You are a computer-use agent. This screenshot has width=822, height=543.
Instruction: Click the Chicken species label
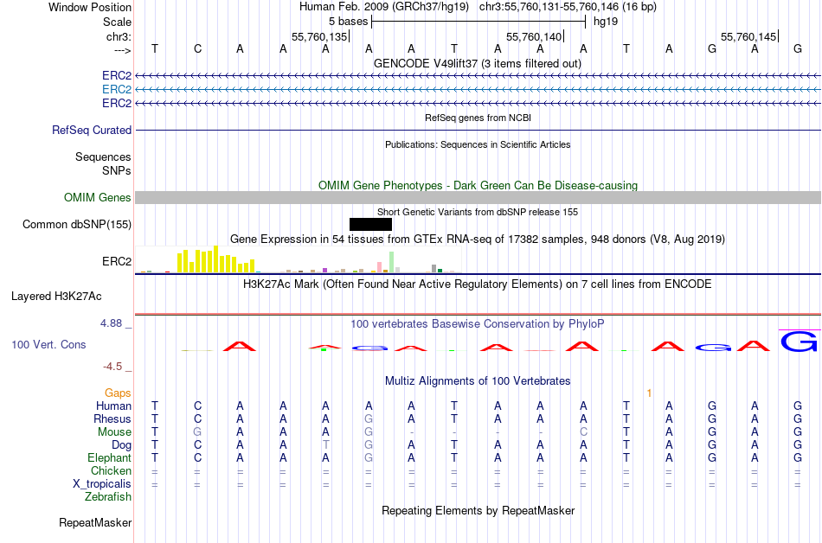pyautogui.click(x=111, y=470)
